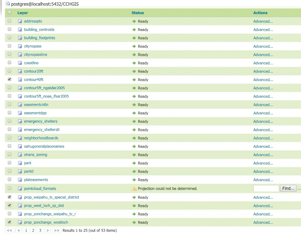Click the green arrow icon for contour20ft
The height and width of the screenshot is (236, 301).
click(x=135, y=71)
